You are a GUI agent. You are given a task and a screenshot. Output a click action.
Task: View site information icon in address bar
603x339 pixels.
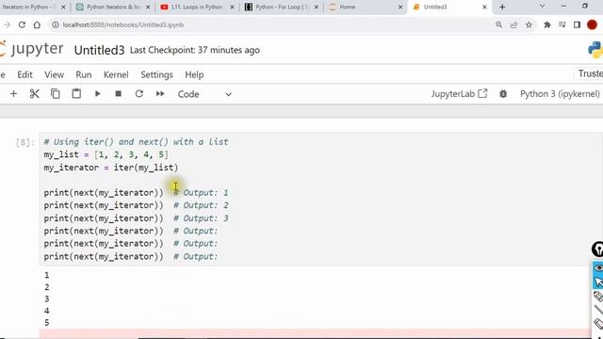pyautogui.click(x=56, y=24)
